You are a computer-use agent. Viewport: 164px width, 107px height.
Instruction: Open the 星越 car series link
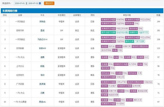42,31
